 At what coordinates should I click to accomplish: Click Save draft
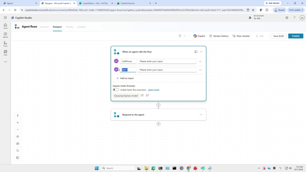pyautogui.click(x=279, y=36)
